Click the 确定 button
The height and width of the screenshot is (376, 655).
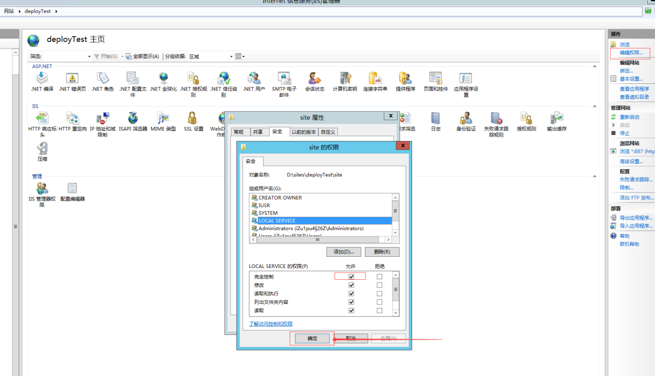[x=312, y=339]
